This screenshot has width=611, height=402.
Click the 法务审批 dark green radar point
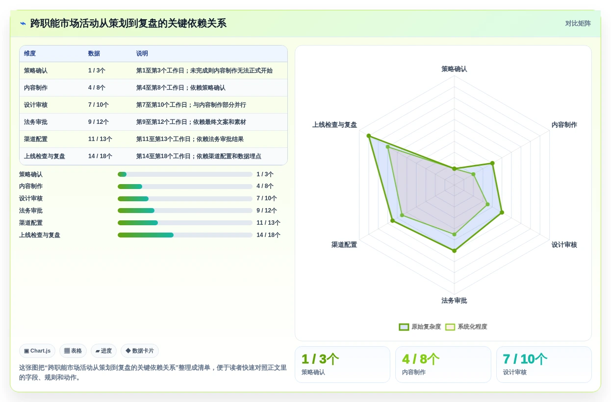[x=454, y=251]
